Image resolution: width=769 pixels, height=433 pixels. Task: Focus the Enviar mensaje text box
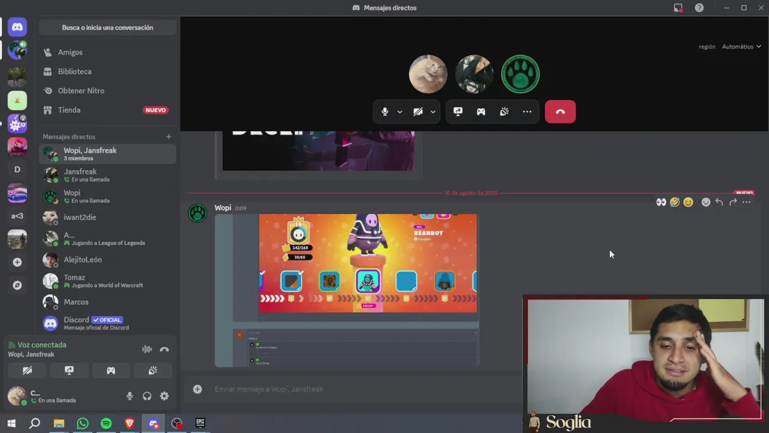click(x=366, y=389)
